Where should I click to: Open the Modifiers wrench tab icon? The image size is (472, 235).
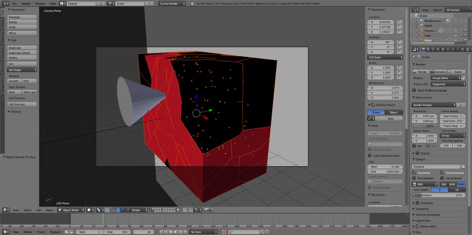tap(453, 49)
